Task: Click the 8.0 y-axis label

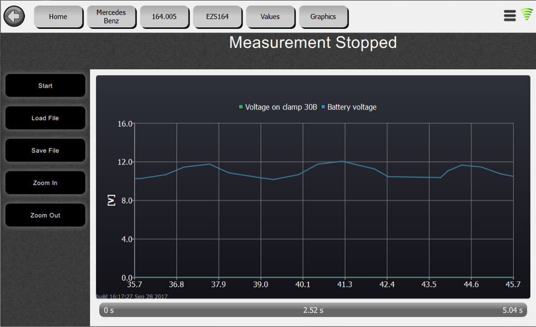Action: tap(127, 201)
